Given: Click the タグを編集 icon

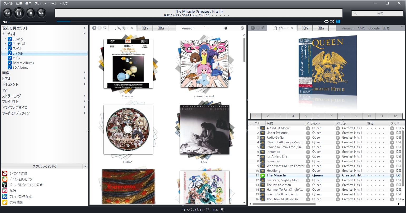Looking at the screenshot, I should pos(5,202).
